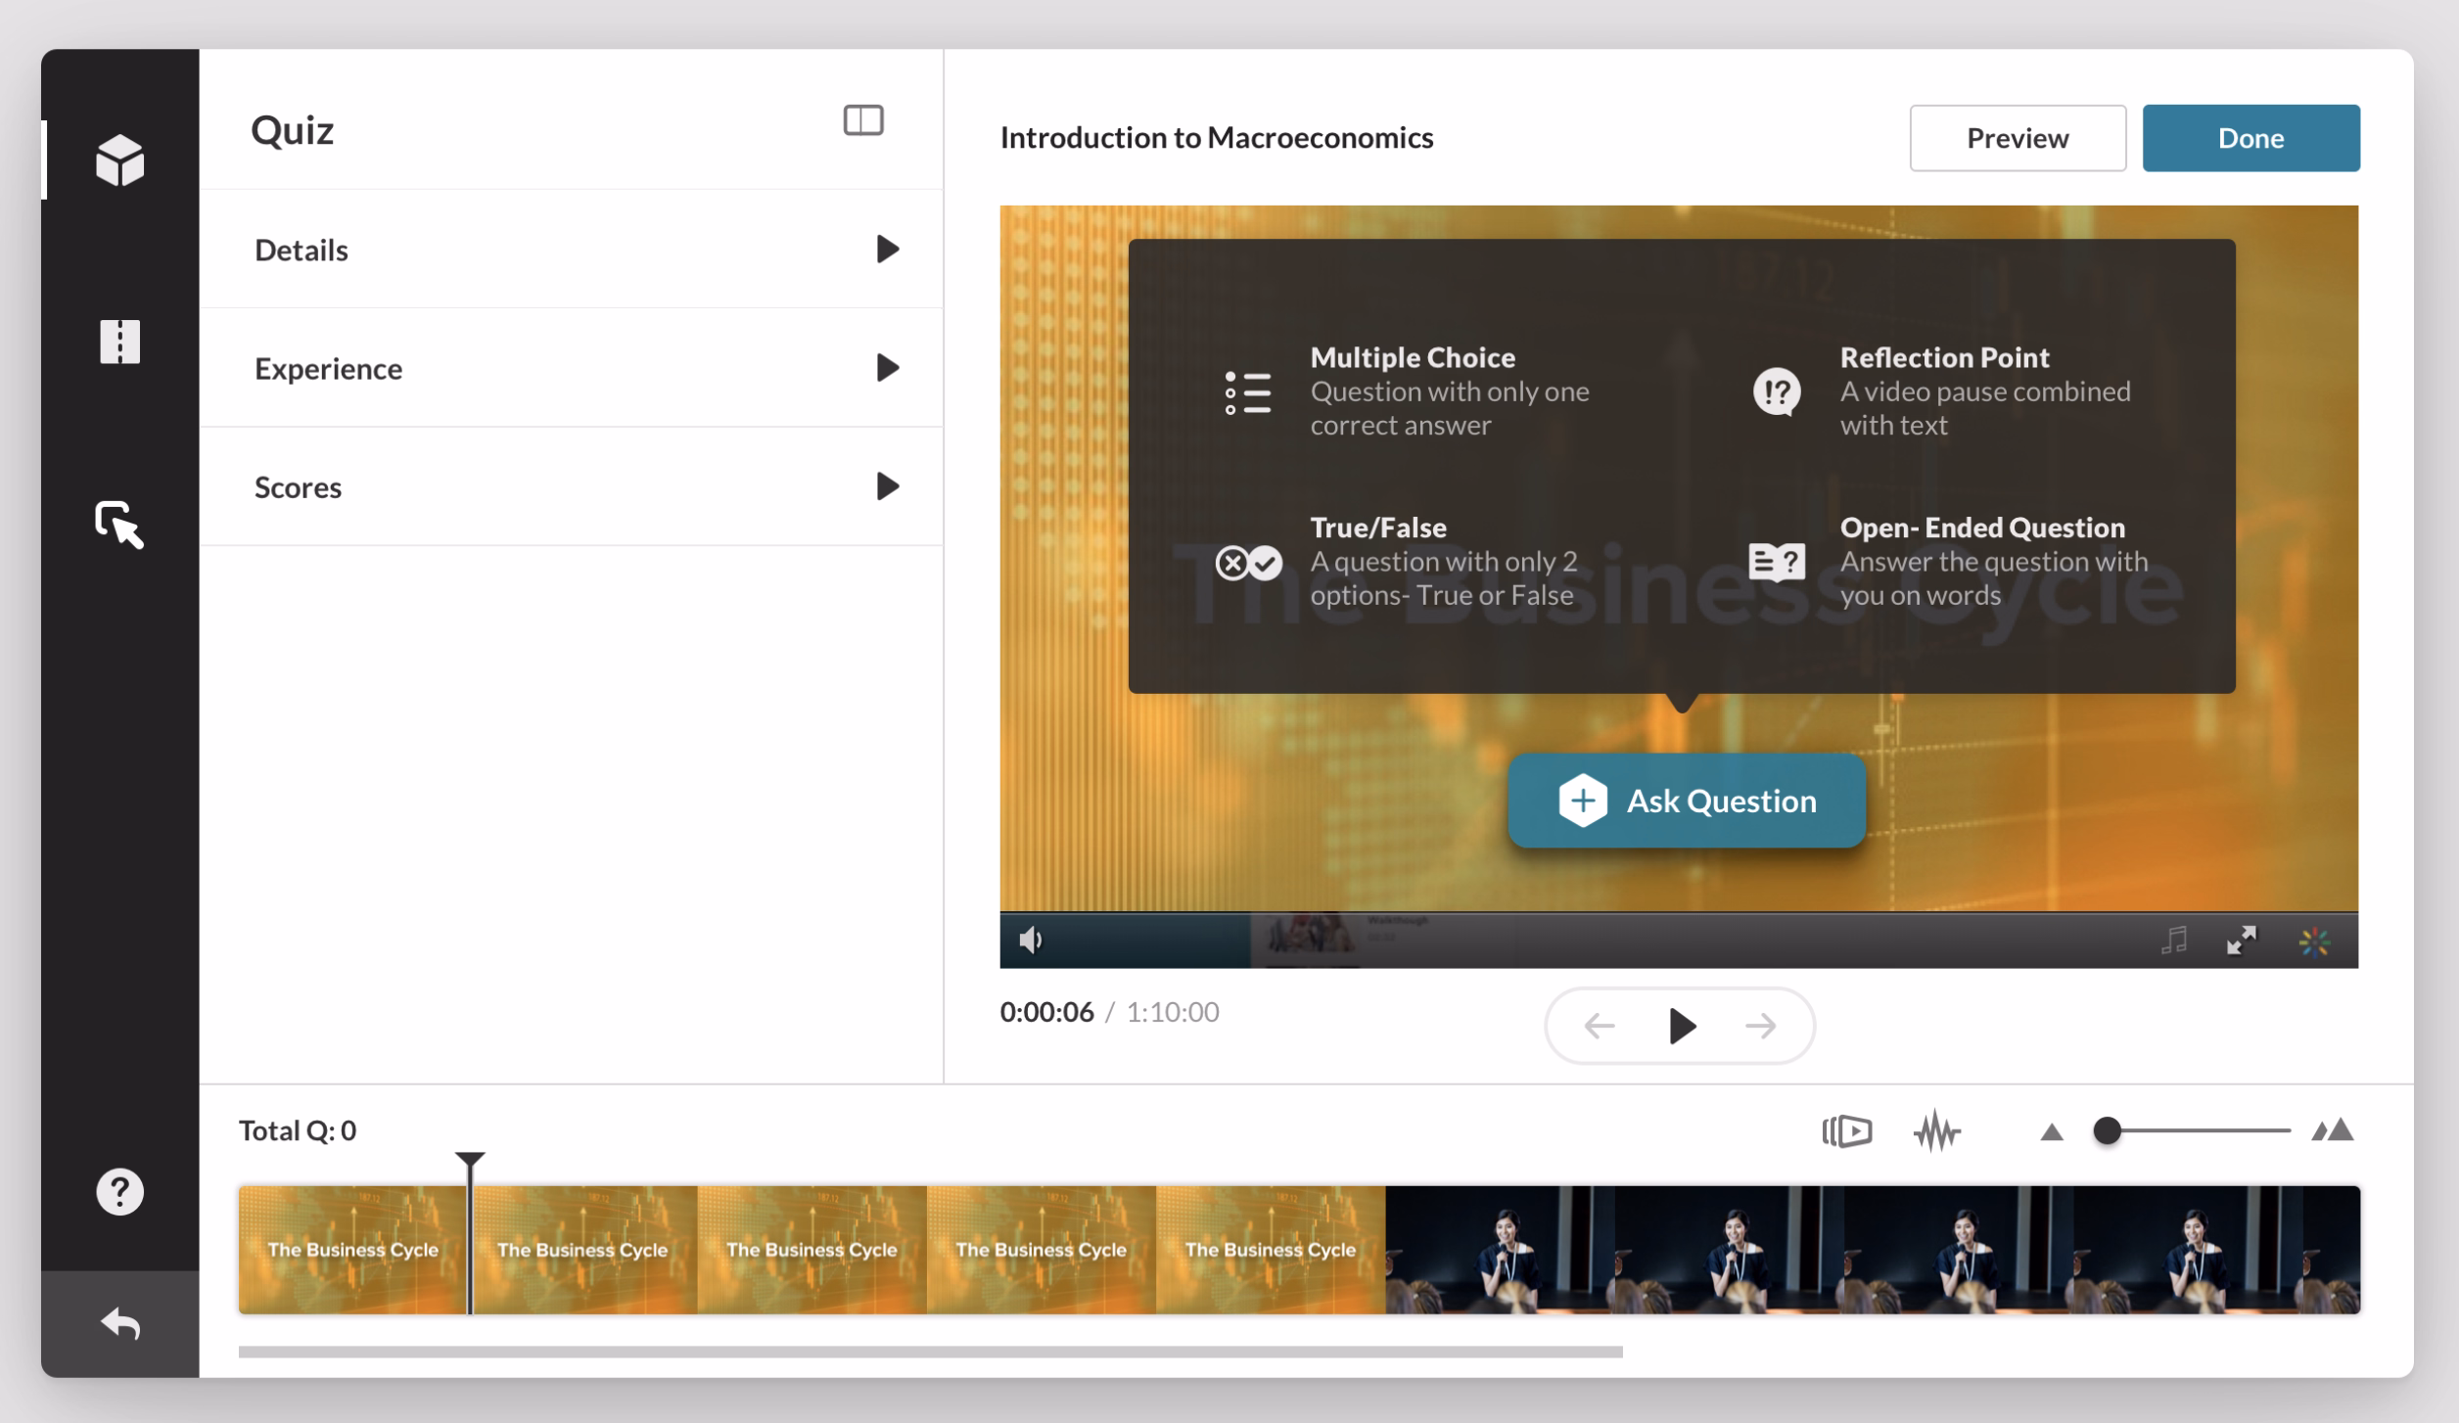Click the music note icon in player
This screenshot has width=2459, height=1423.
(2174, 941)
